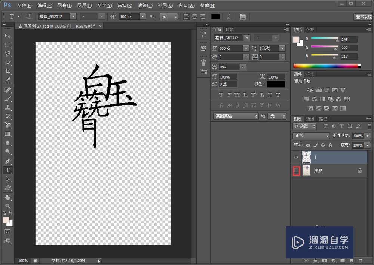This screenshot has height=265, width=374.
Task: Show the 背景 layer visibility box
Action: 296,171
